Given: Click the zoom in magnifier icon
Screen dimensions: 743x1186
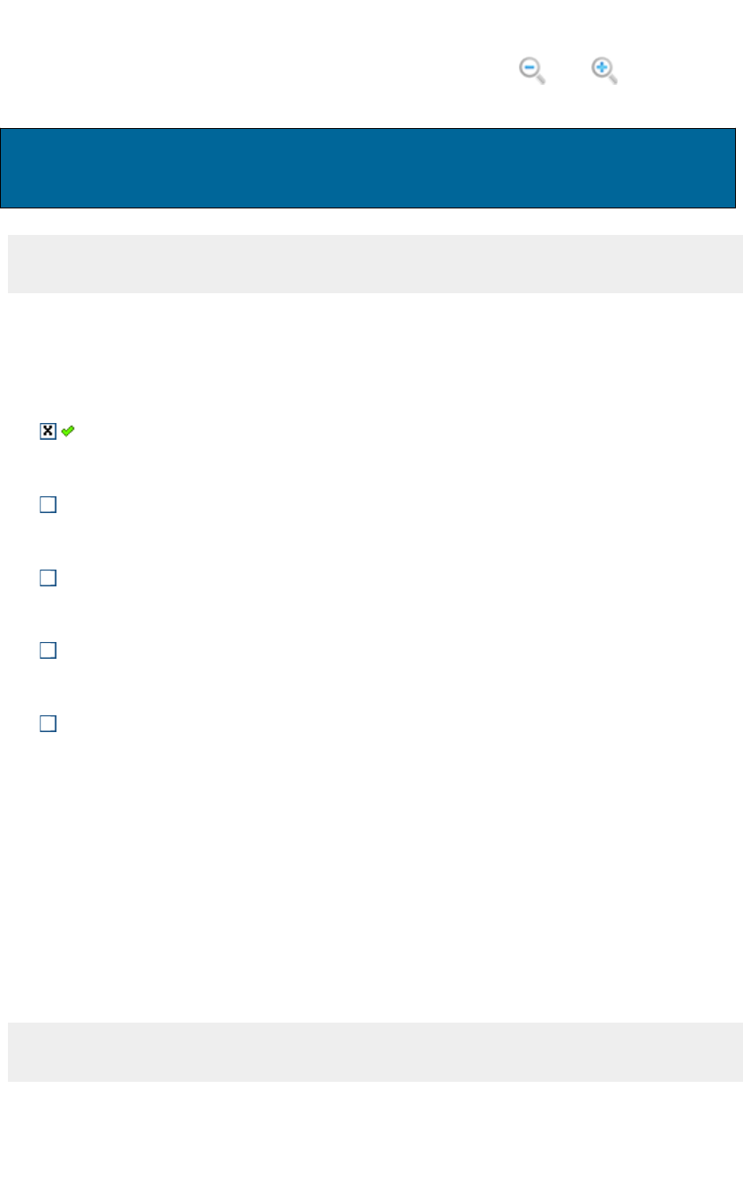Looking at the screenshot, I should [x=604, y=71].
